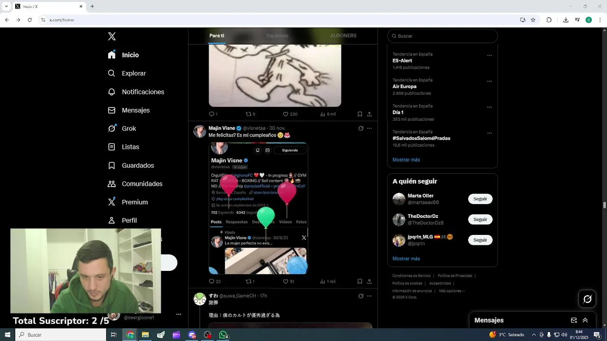The width and height of the screenshot is (607, 341).
Task: Bookmark the Majin Visne post
Action: click(360, 281)
